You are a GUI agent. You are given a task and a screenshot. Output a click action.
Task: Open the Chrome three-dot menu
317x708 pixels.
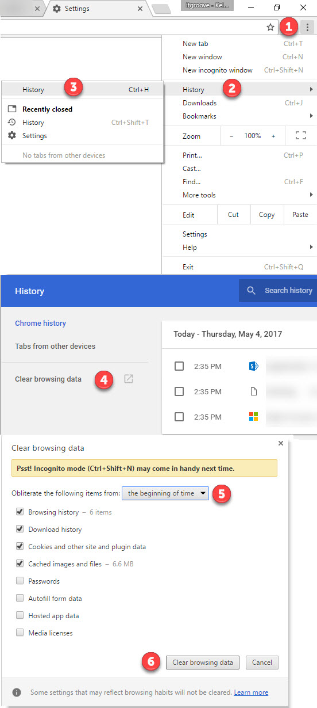pyautogui.click(x=308, y=27)
